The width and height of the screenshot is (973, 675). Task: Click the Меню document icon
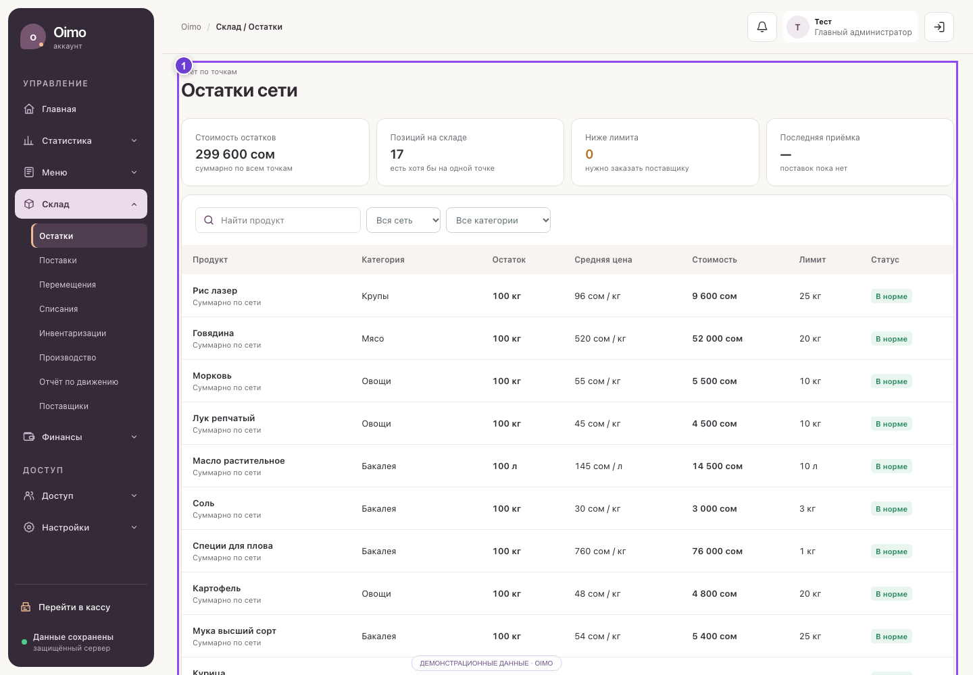point(29,172)
